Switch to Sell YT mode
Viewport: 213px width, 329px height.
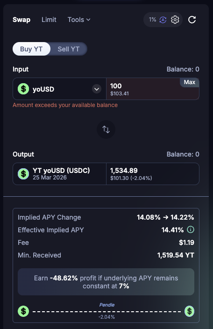click(x=69, y=49)
